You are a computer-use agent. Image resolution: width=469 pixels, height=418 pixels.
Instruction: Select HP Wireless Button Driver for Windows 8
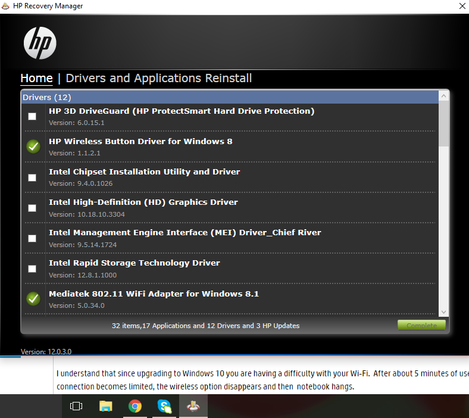(140, 141)
